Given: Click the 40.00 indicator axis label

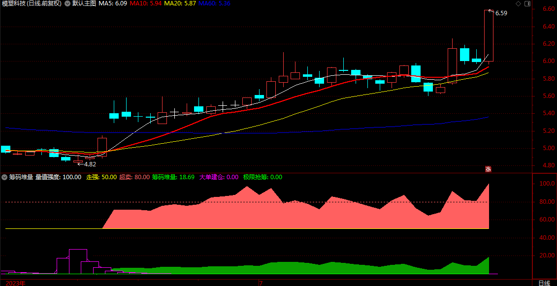Looking at the screenshot, I should tap(548, 238).
